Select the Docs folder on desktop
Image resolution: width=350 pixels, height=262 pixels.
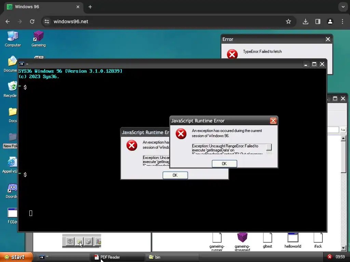[x=13, y=115]
